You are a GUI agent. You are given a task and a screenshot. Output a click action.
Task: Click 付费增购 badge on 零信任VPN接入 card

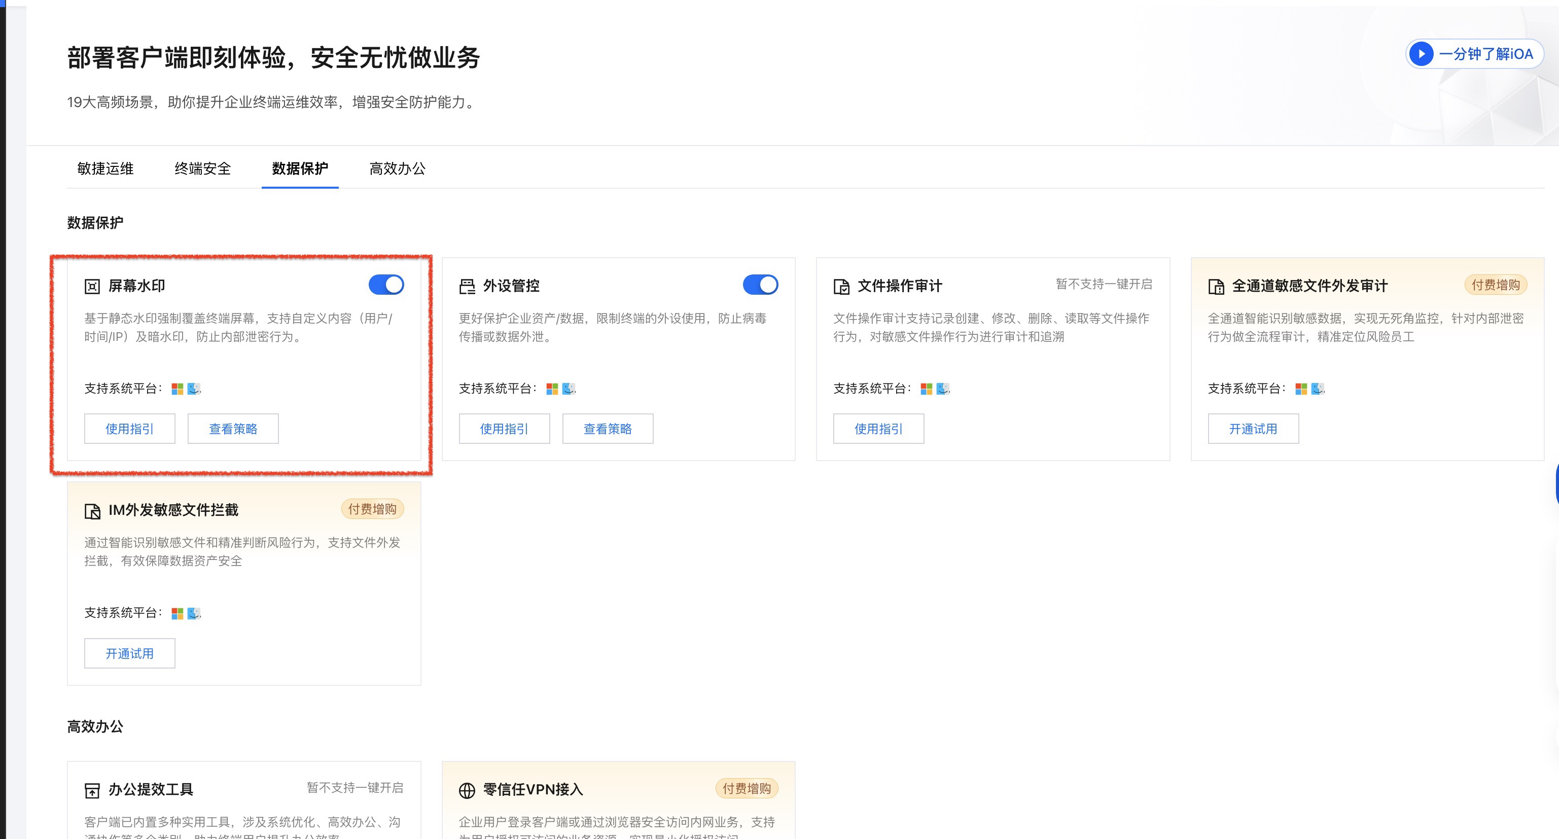click(746, 788)
